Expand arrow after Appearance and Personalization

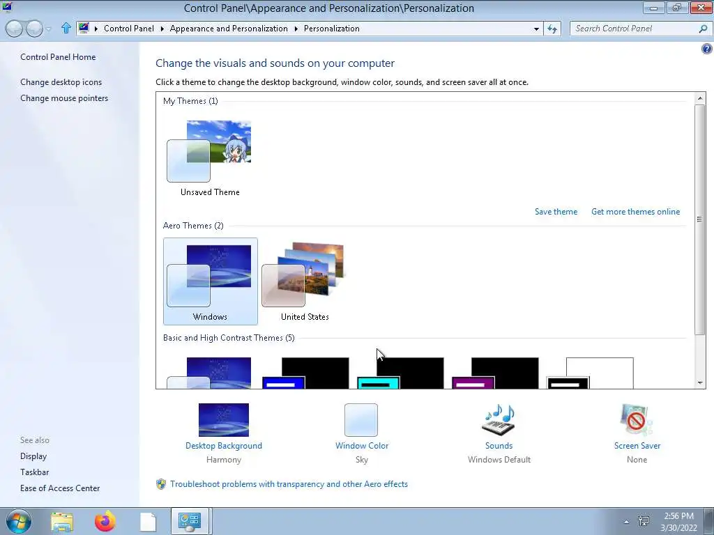(296, 29)
